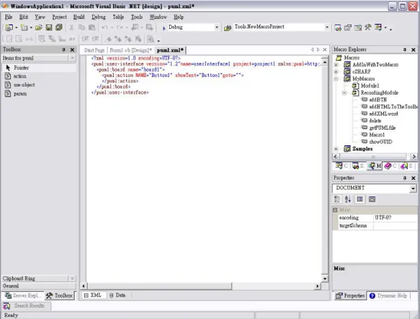Open the Edit menu
The width and height of the screenshot is (420, 319).
(x=24, y=17)
